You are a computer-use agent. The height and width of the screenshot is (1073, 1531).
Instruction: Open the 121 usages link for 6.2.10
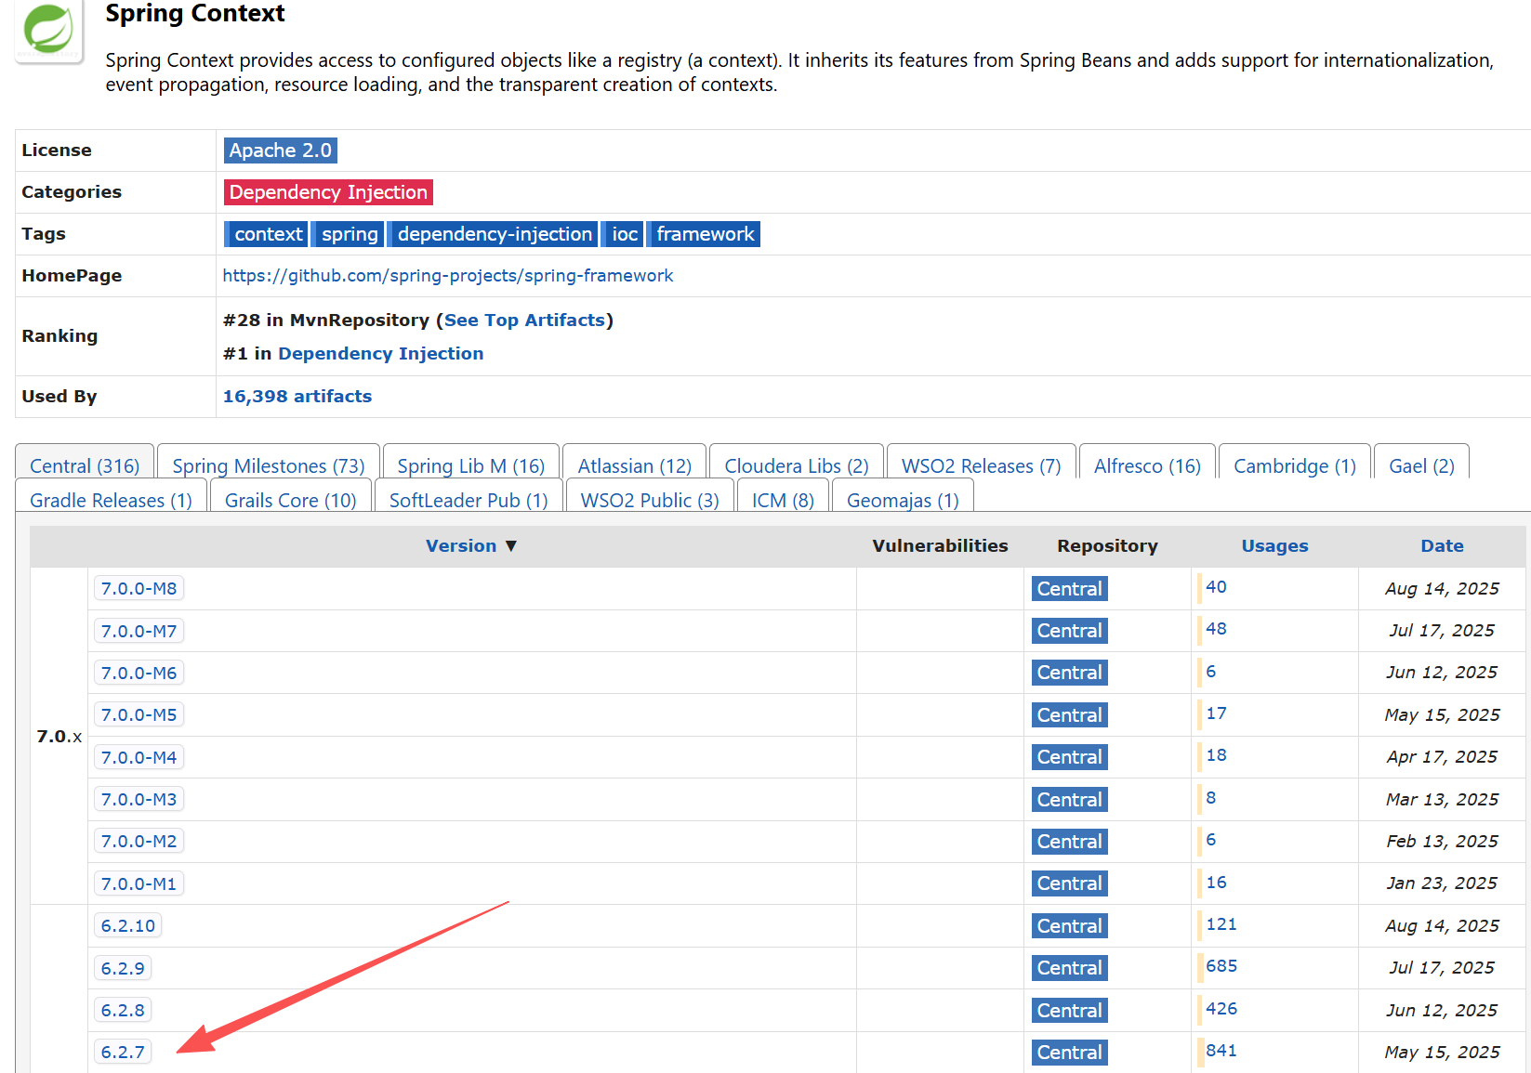click(1221, 924)
